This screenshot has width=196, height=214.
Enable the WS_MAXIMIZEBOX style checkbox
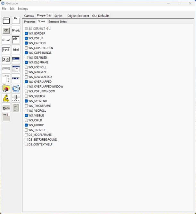coord(26,77)
